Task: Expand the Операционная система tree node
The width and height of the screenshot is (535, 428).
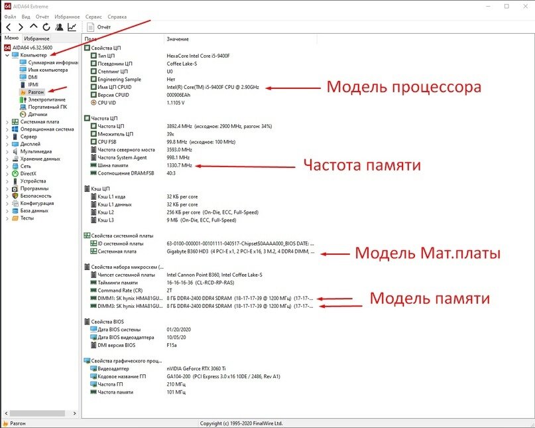Action: tap(7, 129)
